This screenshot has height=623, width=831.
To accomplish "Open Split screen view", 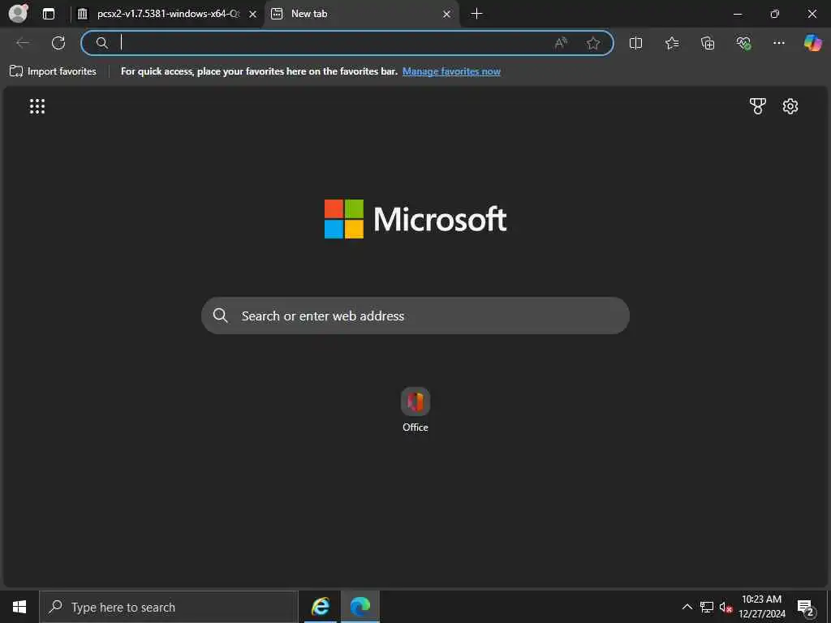I will pos(635,43).
